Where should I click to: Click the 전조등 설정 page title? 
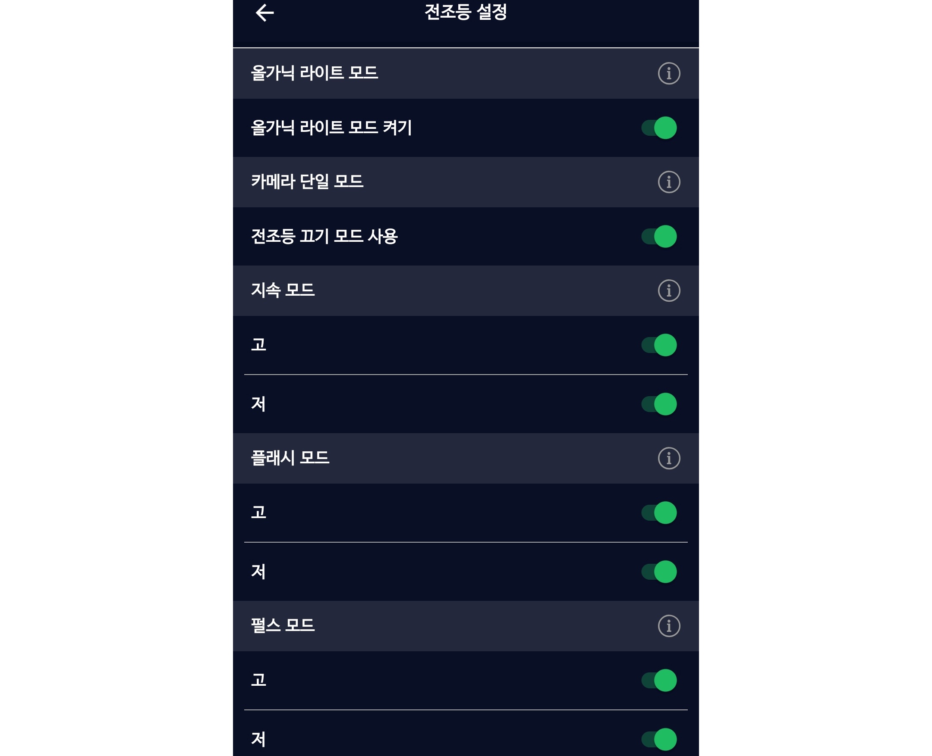pos(466,12)
